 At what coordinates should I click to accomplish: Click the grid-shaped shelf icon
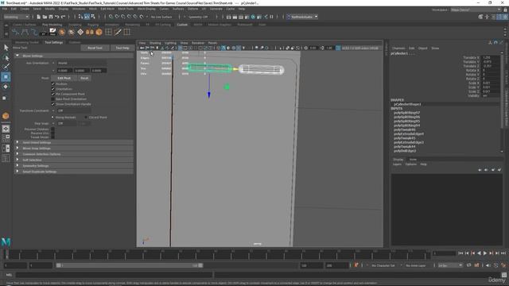click(108, 32)
